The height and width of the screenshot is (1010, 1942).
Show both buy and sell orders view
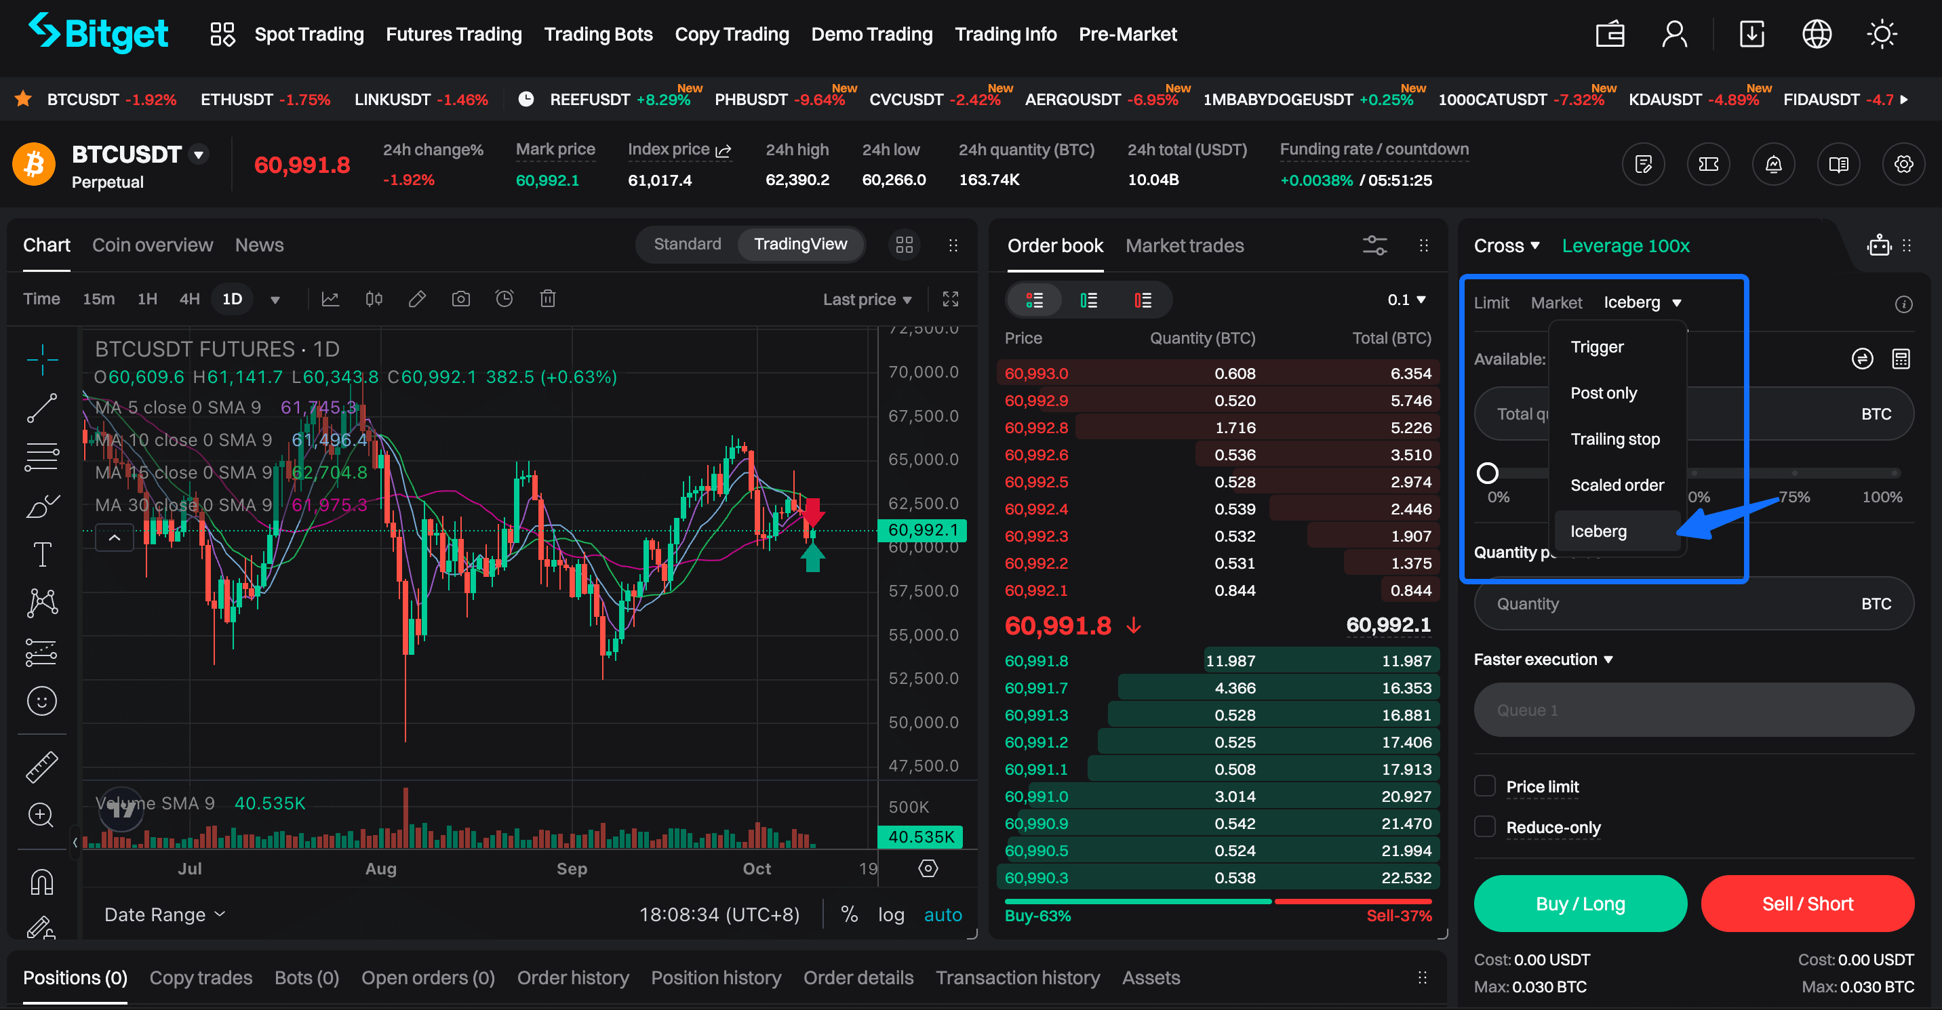pos(1034,300)
